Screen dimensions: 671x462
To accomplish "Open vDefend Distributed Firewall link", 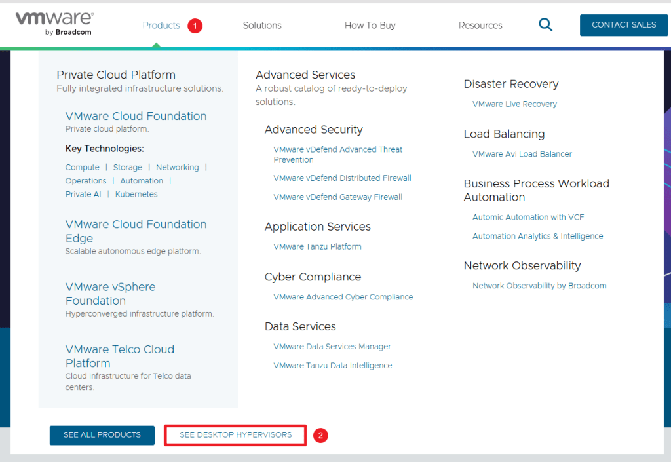I will [342, 178].
